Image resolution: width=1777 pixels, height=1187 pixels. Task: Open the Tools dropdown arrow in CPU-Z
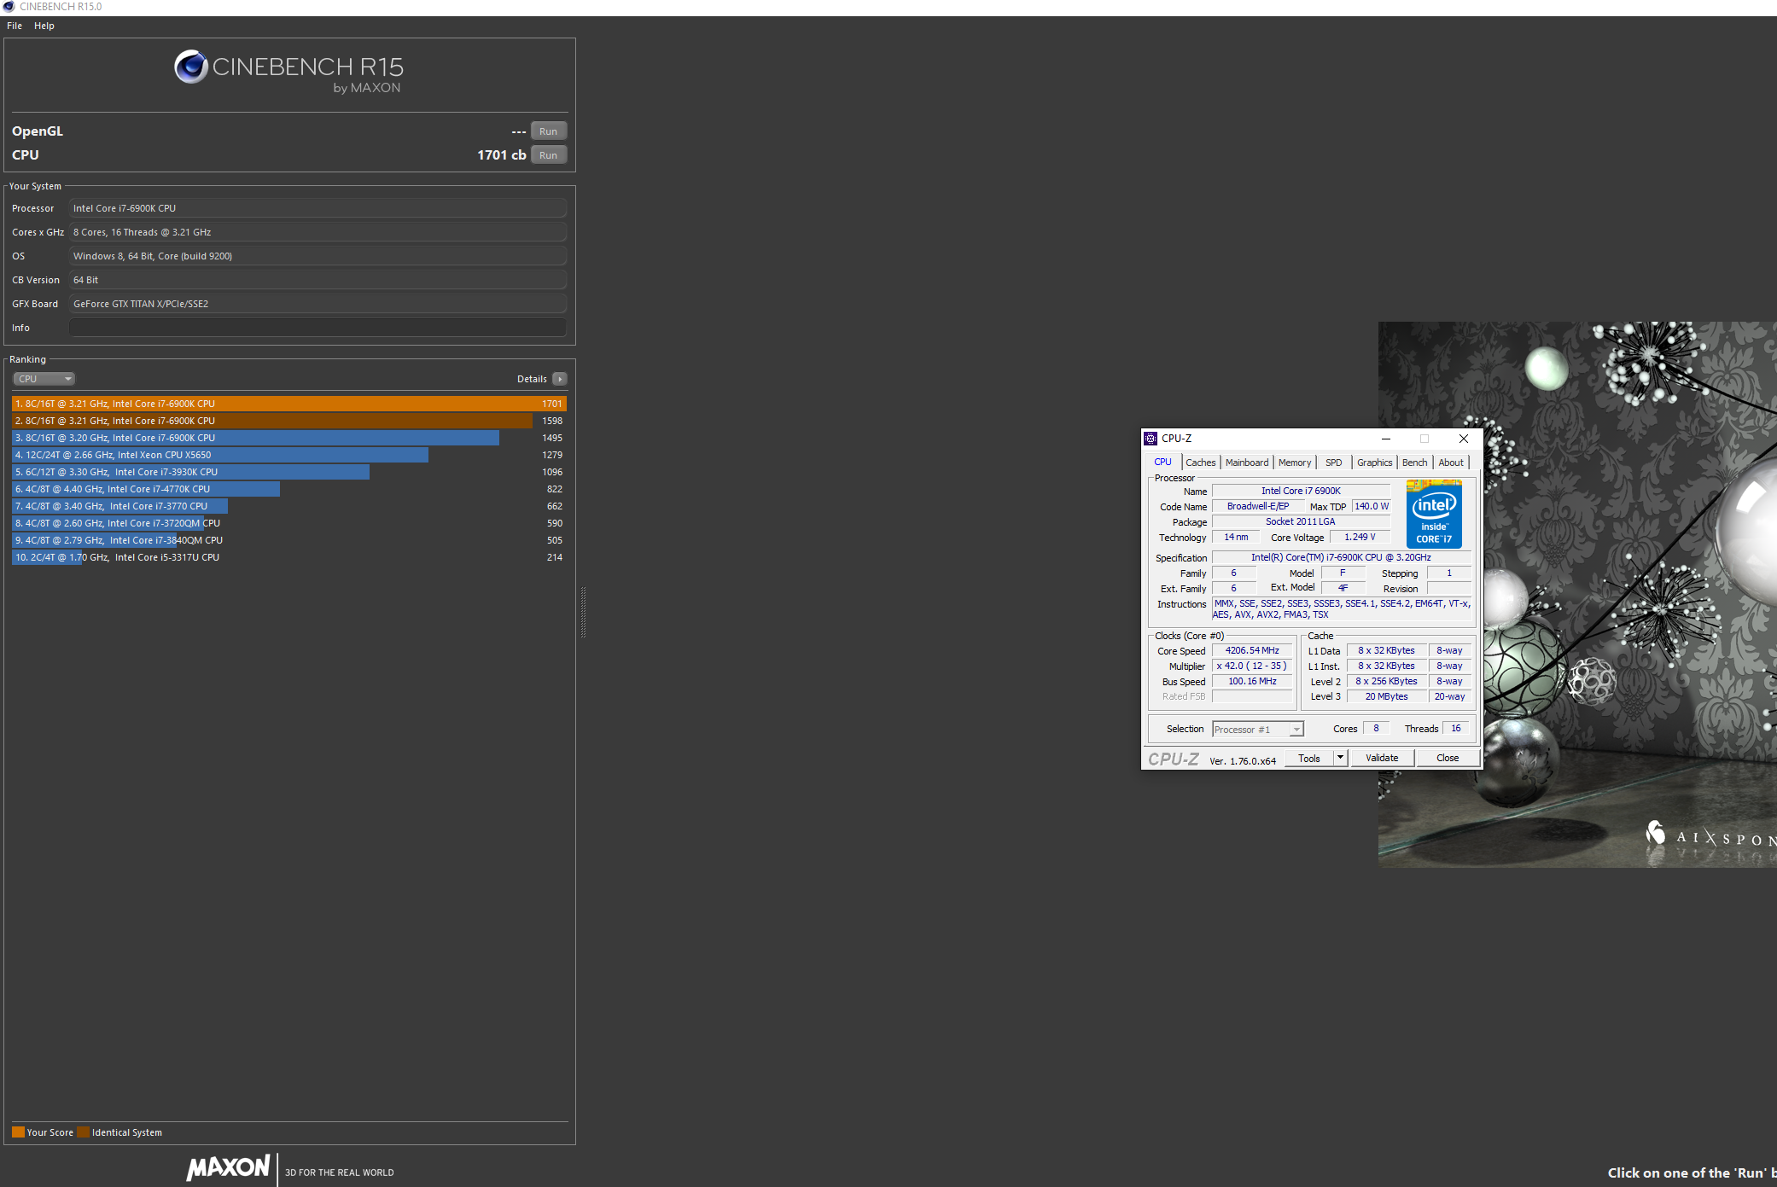[x=1341, y=758]
